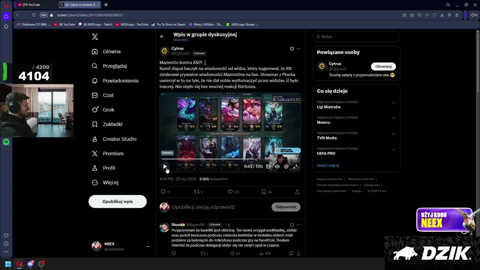Screen dimensions: 480x270
Task: Open Premium page
Action: click(x=108, y=153)
